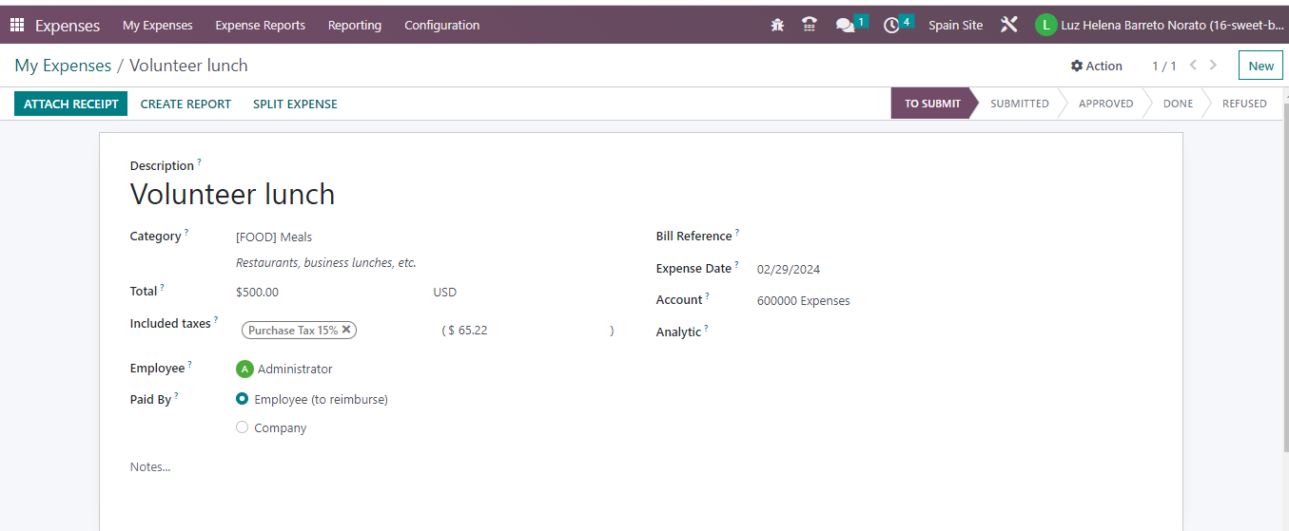Select Employee (to reimburse) option

pyautogui.click(x=242, y=400)
